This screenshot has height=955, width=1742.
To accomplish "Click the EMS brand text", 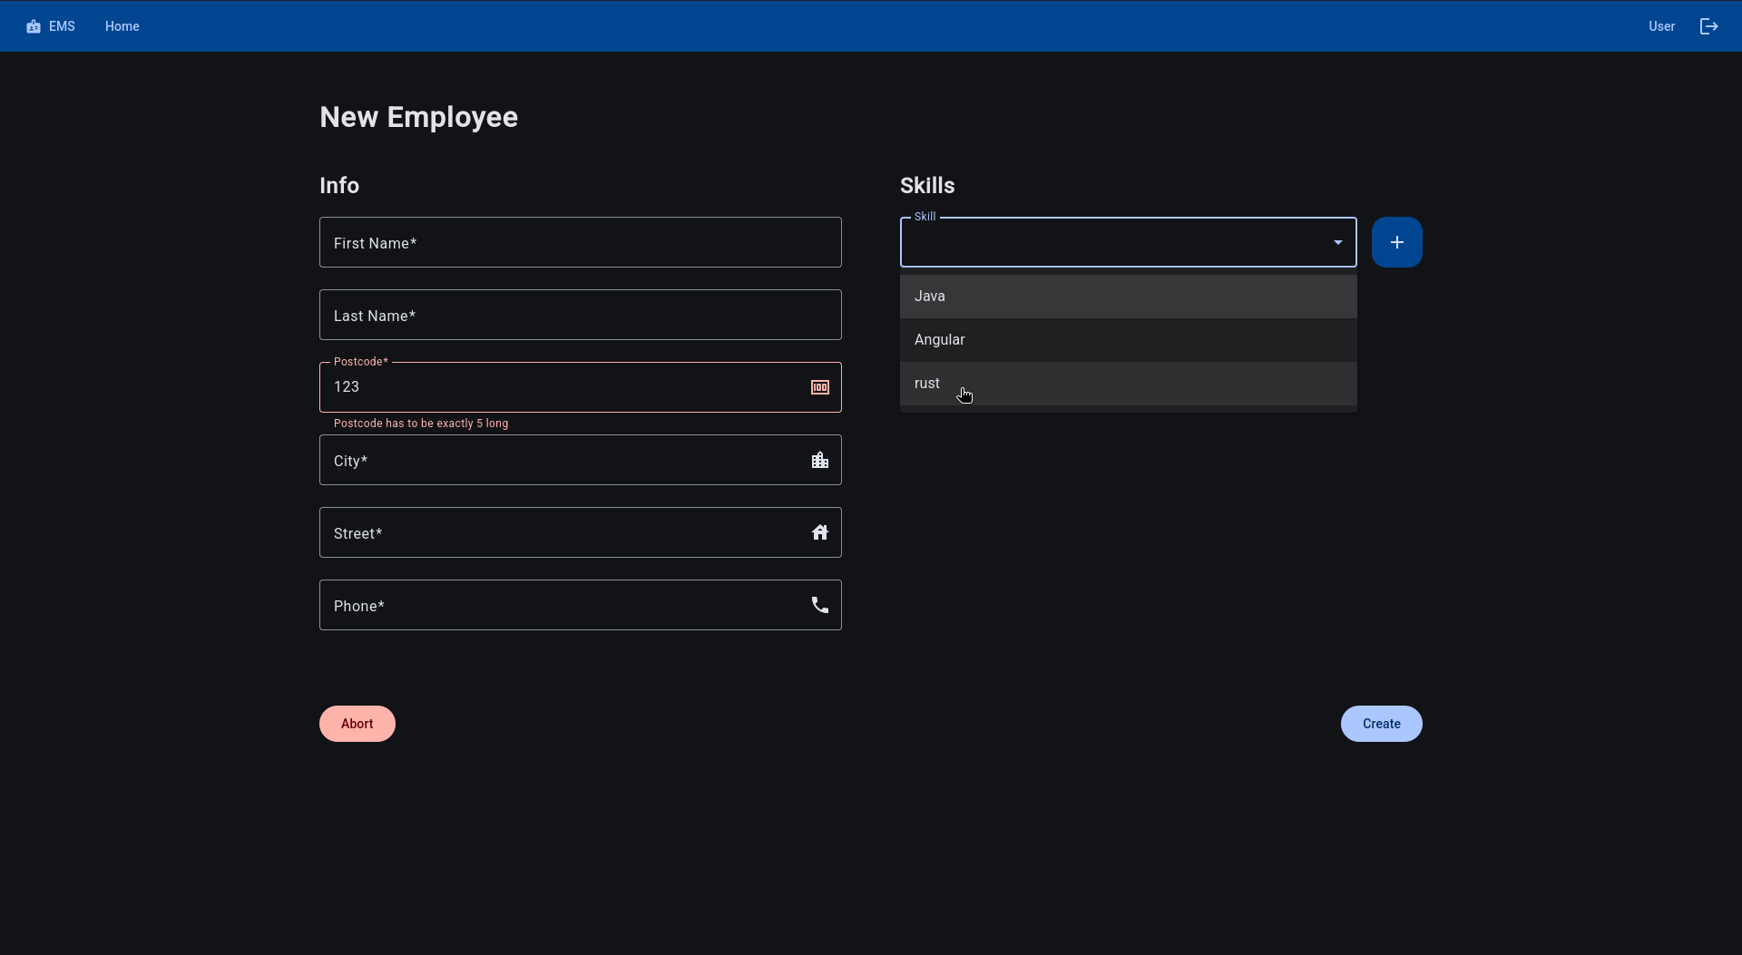I will [62, 26].
